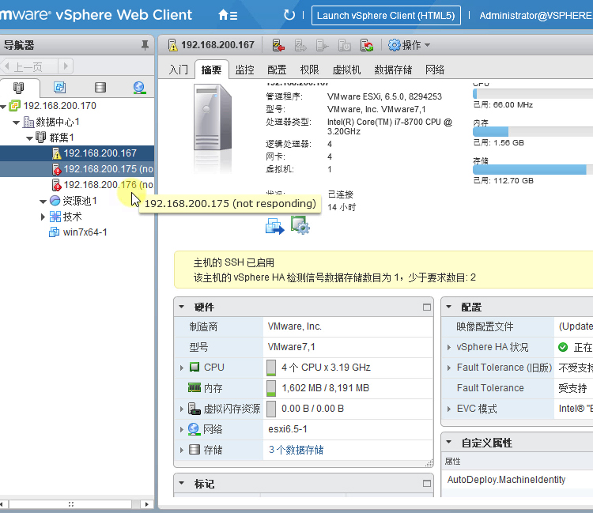Screen dimensions: 593x513
Task: Click the 内存 usage bar
Action: click(532, 131)
